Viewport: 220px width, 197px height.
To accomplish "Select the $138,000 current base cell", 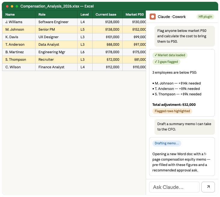I will click(107, 29).
